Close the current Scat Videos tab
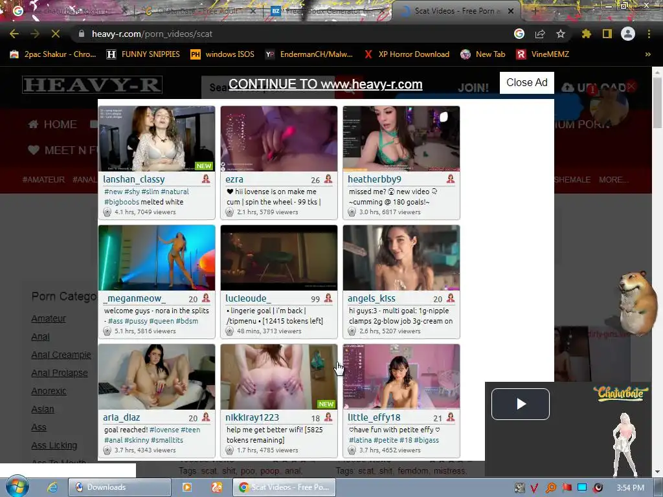Viewport: 663px width, 497px height. [x=511, y=11]
